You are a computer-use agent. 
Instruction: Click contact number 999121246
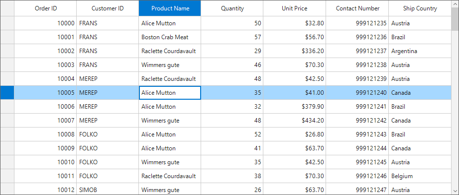(357, 176)
